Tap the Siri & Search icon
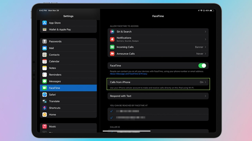The image size is (252, 141). click(x=112, y=32)
